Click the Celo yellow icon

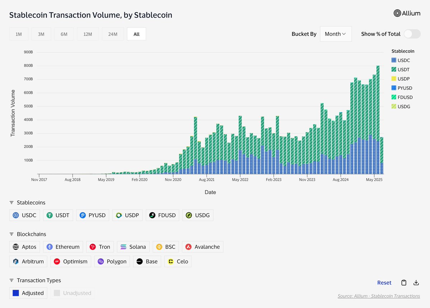pos(171,261)
